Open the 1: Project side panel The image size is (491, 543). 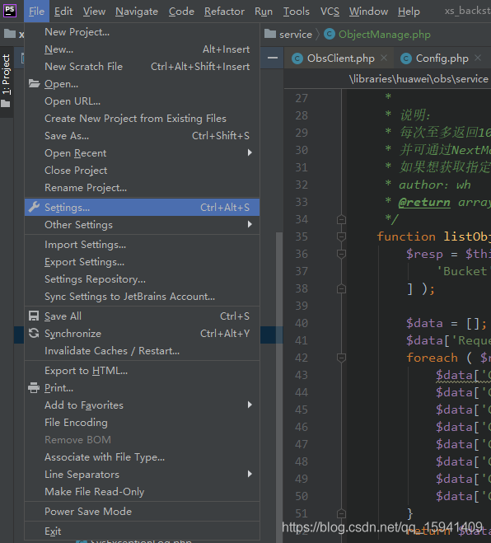pyautogui.click(x=7, y=74)
